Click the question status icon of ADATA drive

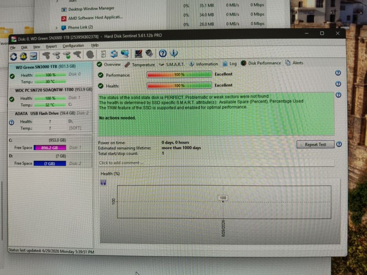pyautogui.click(x=11, y=122)
